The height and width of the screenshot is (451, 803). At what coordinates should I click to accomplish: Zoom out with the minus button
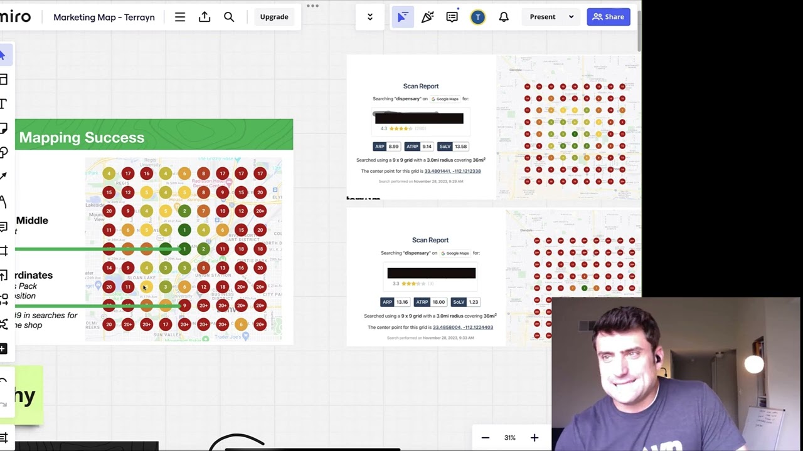click(x=485, y=438)
